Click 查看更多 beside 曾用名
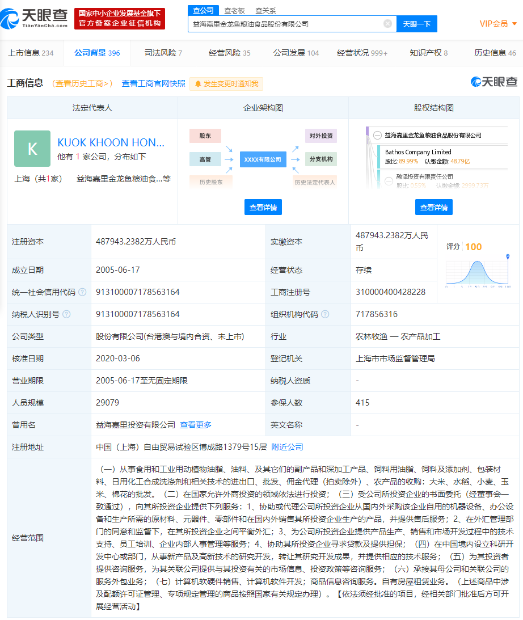 coord(196,425)
